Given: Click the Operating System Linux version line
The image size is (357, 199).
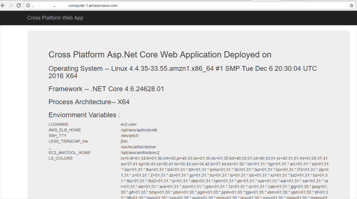Looking at the screenshot, I should point(182,72).
